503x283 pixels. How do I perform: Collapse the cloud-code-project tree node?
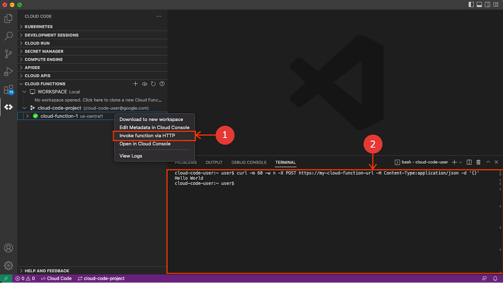coord(24,108)
